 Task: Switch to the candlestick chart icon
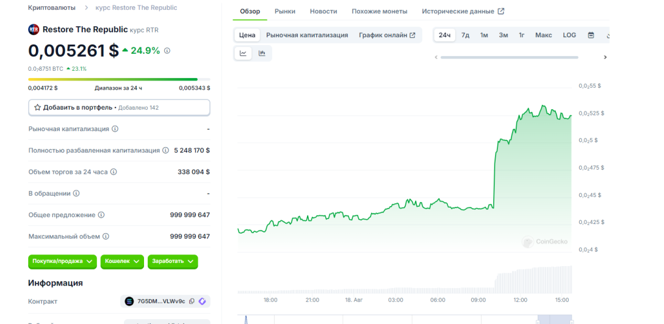click(x=262, y=53)
